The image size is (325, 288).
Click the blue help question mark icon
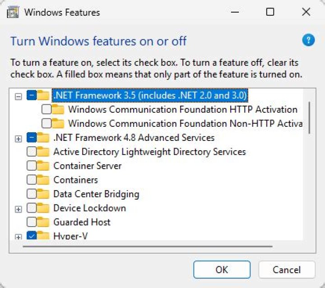pos(308,41)
